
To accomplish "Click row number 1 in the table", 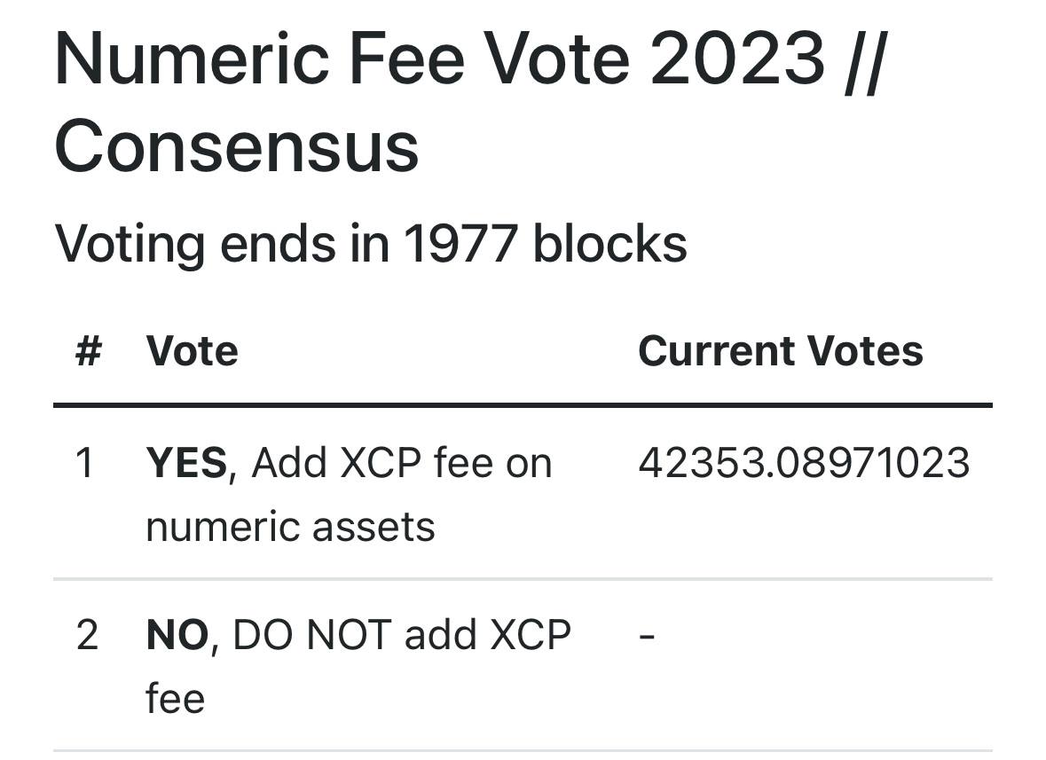I will [x=85, y=463].
